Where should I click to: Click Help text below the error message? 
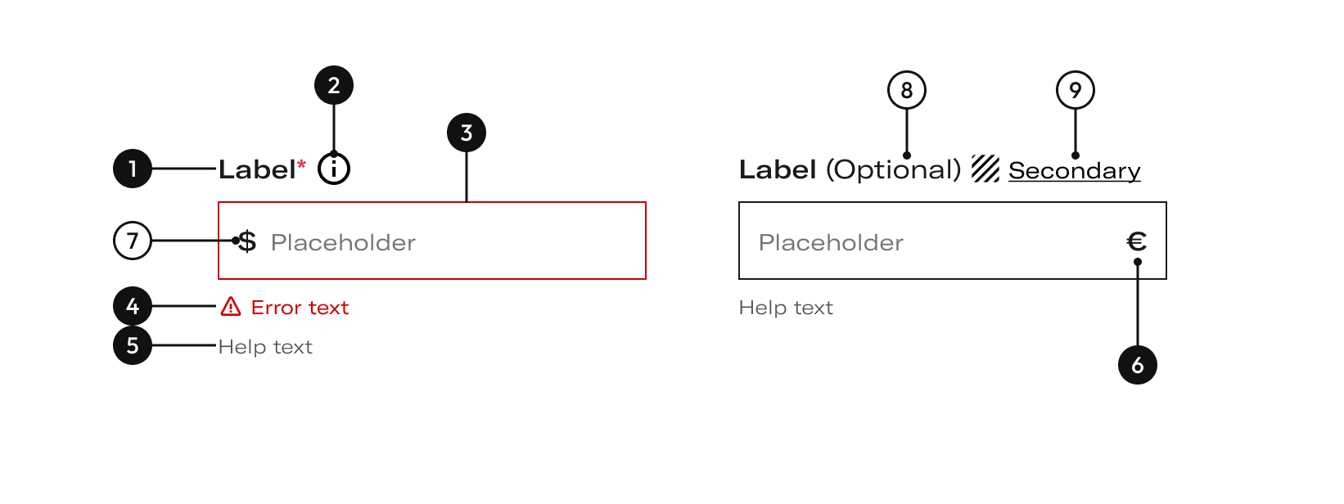(x=265, y=347)
